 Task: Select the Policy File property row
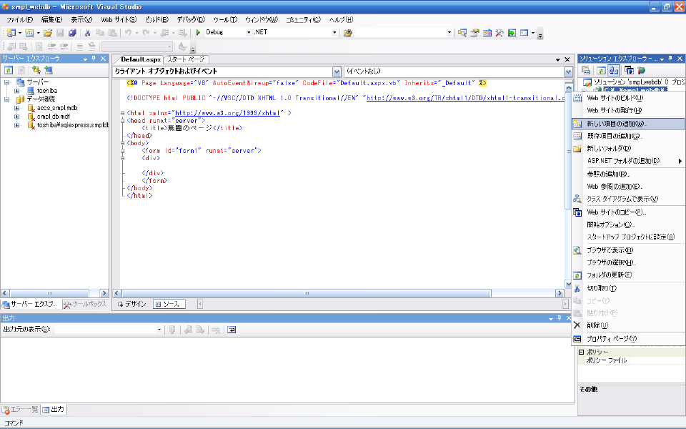coord(631,360)
